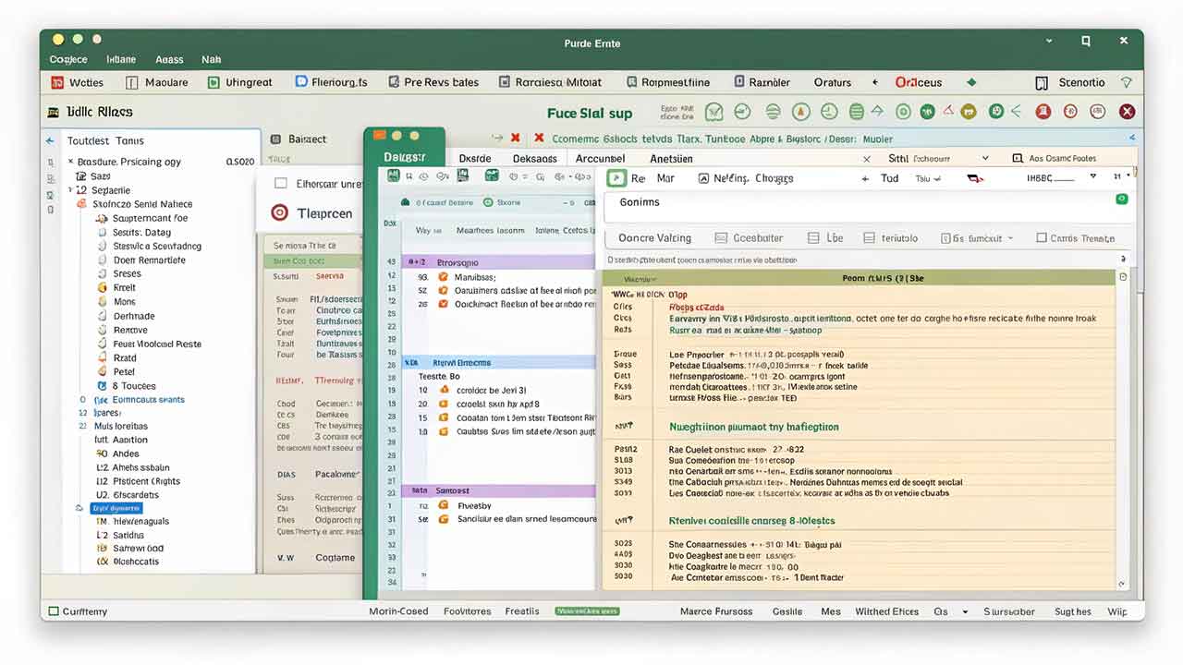
Task: Click the blue Flieriourg.fs toolbar icon
Action: tap(300, 81)
